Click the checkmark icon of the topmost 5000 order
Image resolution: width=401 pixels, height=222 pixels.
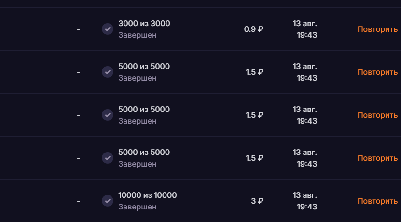[108, 72]
